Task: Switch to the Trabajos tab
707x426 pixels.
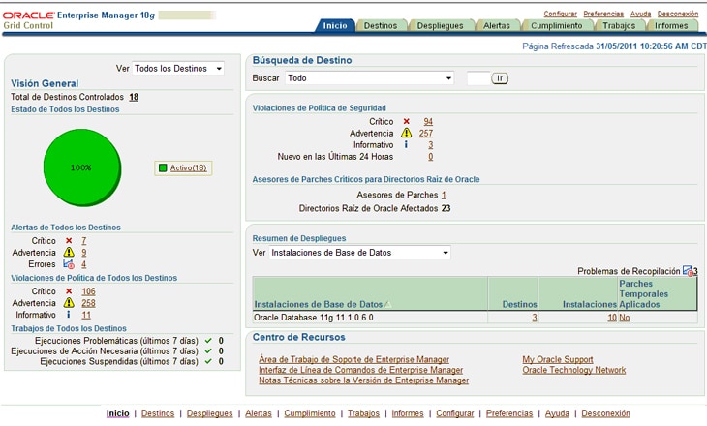Action: coord(619,26)
